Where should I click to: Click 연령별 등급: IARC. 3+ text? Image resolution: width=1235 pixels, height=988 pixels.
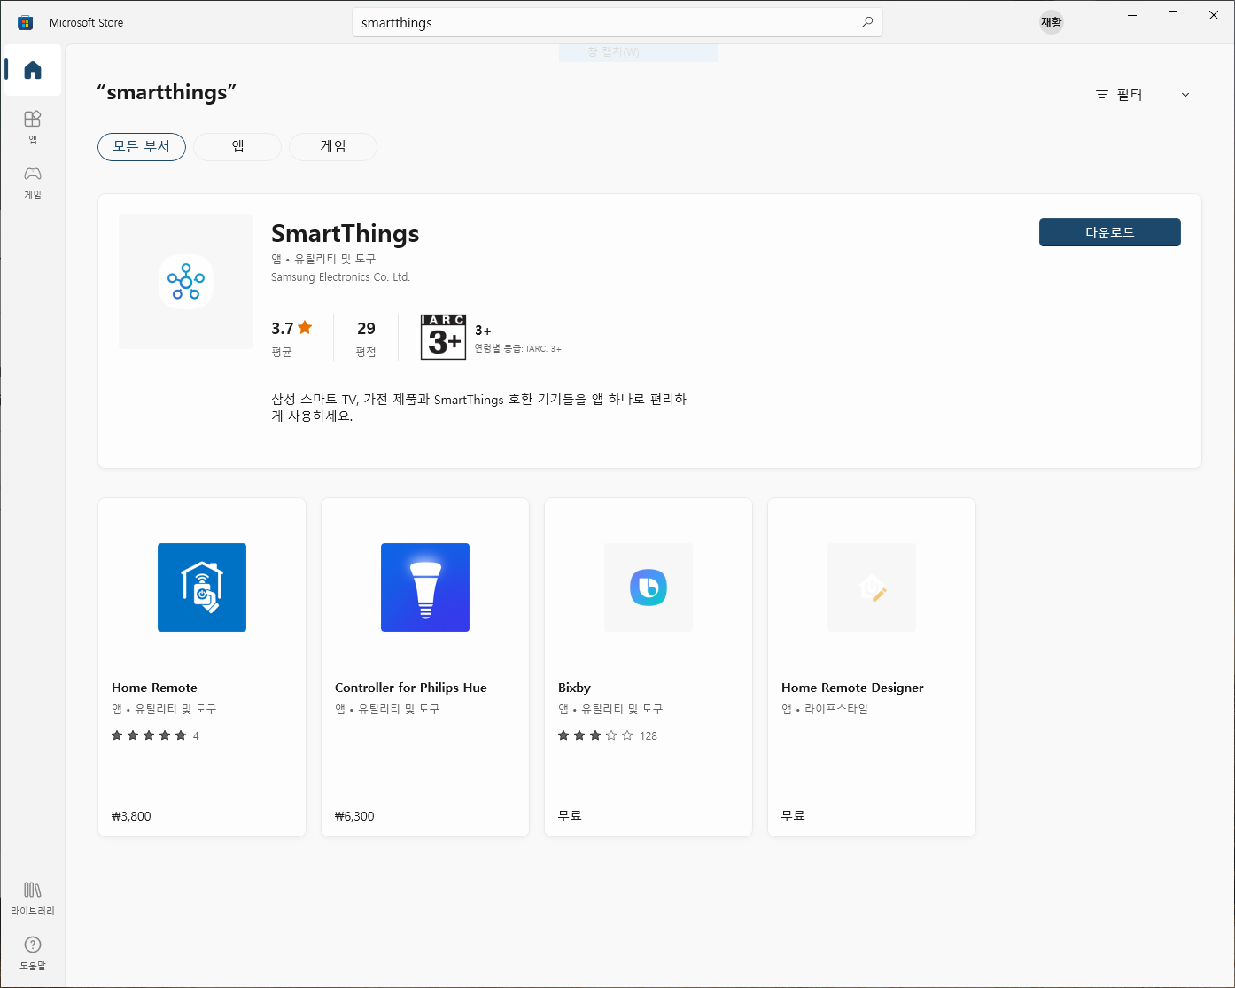[x=517, y=349]
